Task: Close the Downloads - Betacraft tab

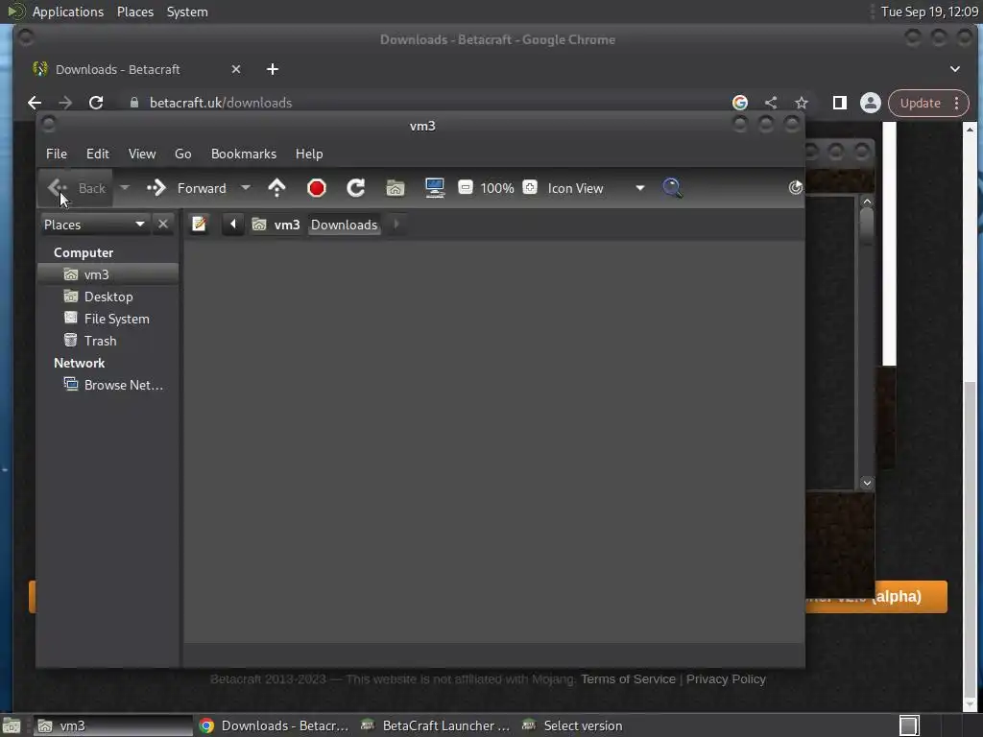Action: (x=236, y=69)
